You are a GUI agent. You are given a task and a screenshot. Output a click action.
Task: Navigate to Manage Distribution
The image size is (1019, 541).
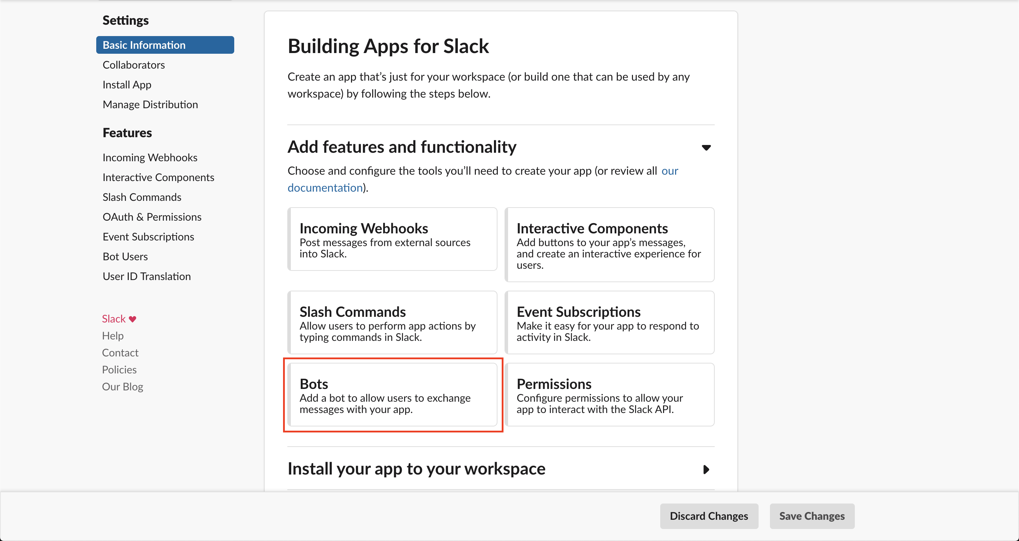pyautogui.click(x=150, y=104)
